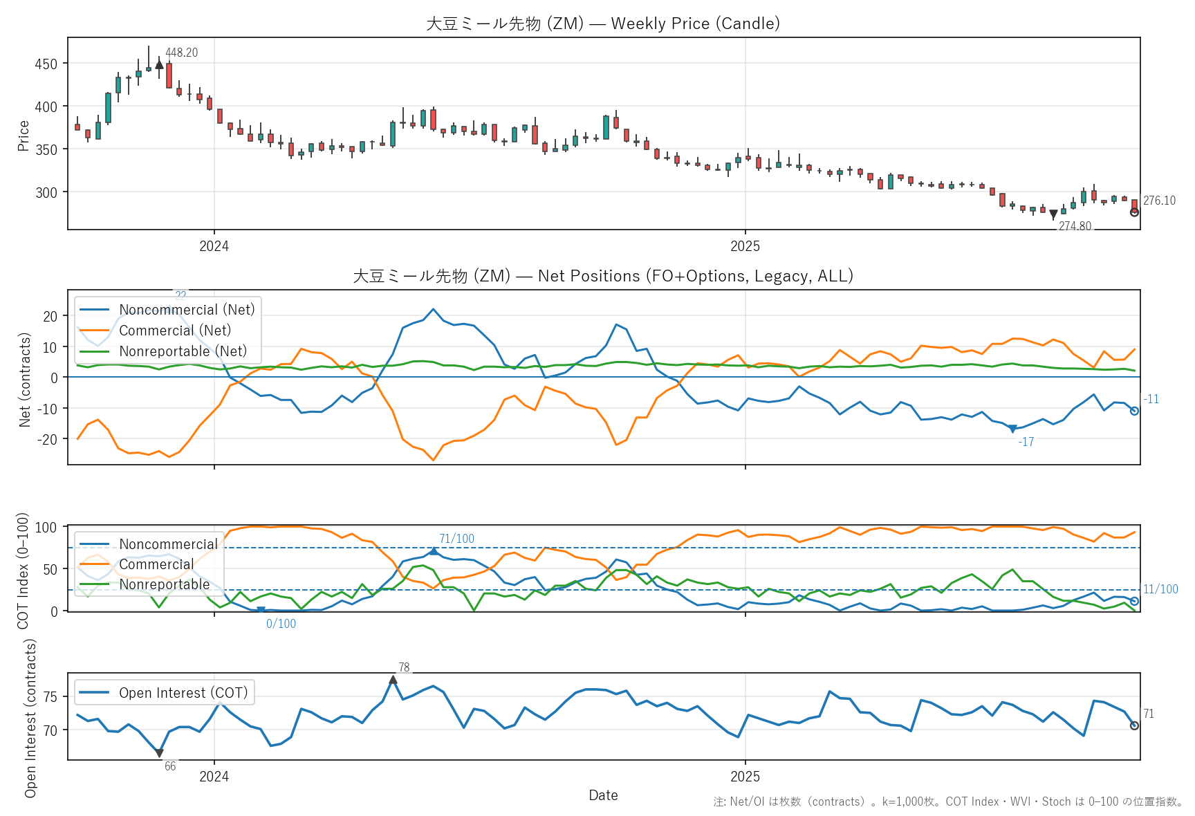Screen dimensions: 1195x816
Task: Click the price peak triangle marker at 448.20
Action: 159,64
